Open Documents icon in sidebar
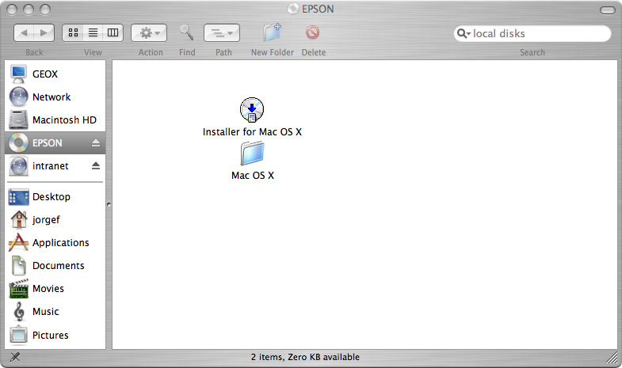 click(18, 265)
